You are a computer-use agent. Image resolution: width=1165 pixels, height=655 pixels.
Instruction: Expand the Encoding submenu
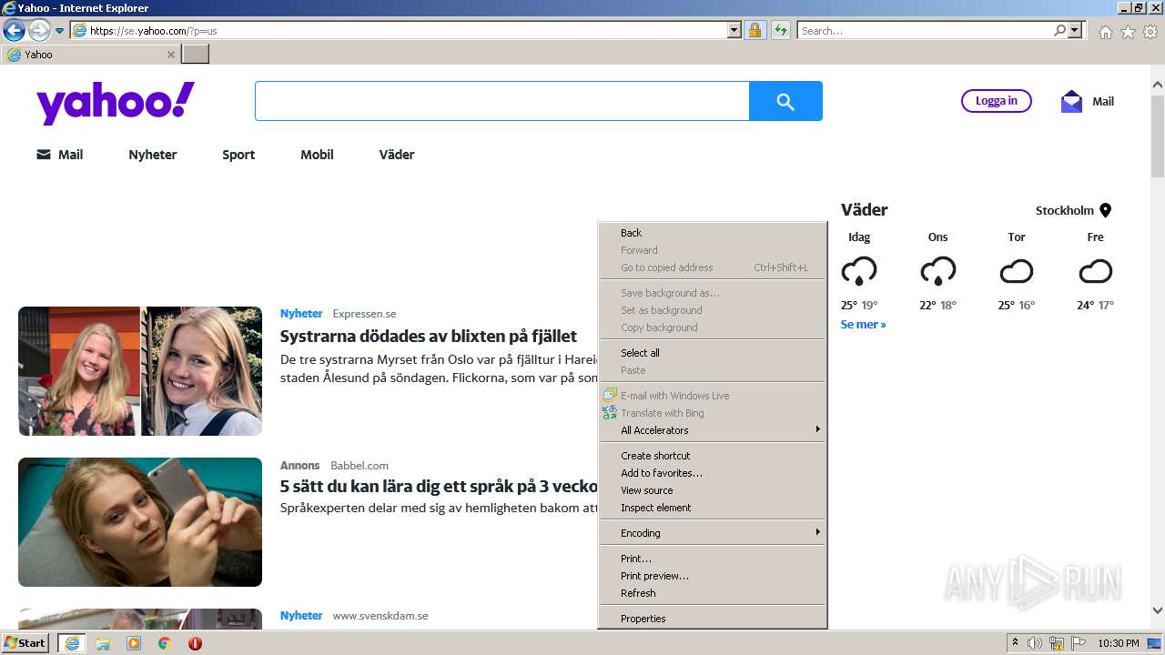point(713,533)
